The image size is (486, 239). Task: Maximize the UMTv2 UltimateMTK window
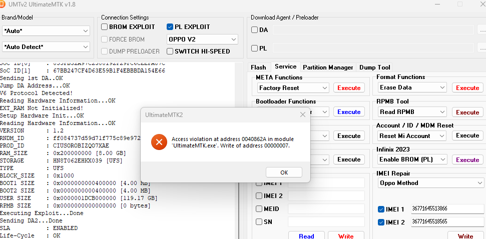click(460, 4)
